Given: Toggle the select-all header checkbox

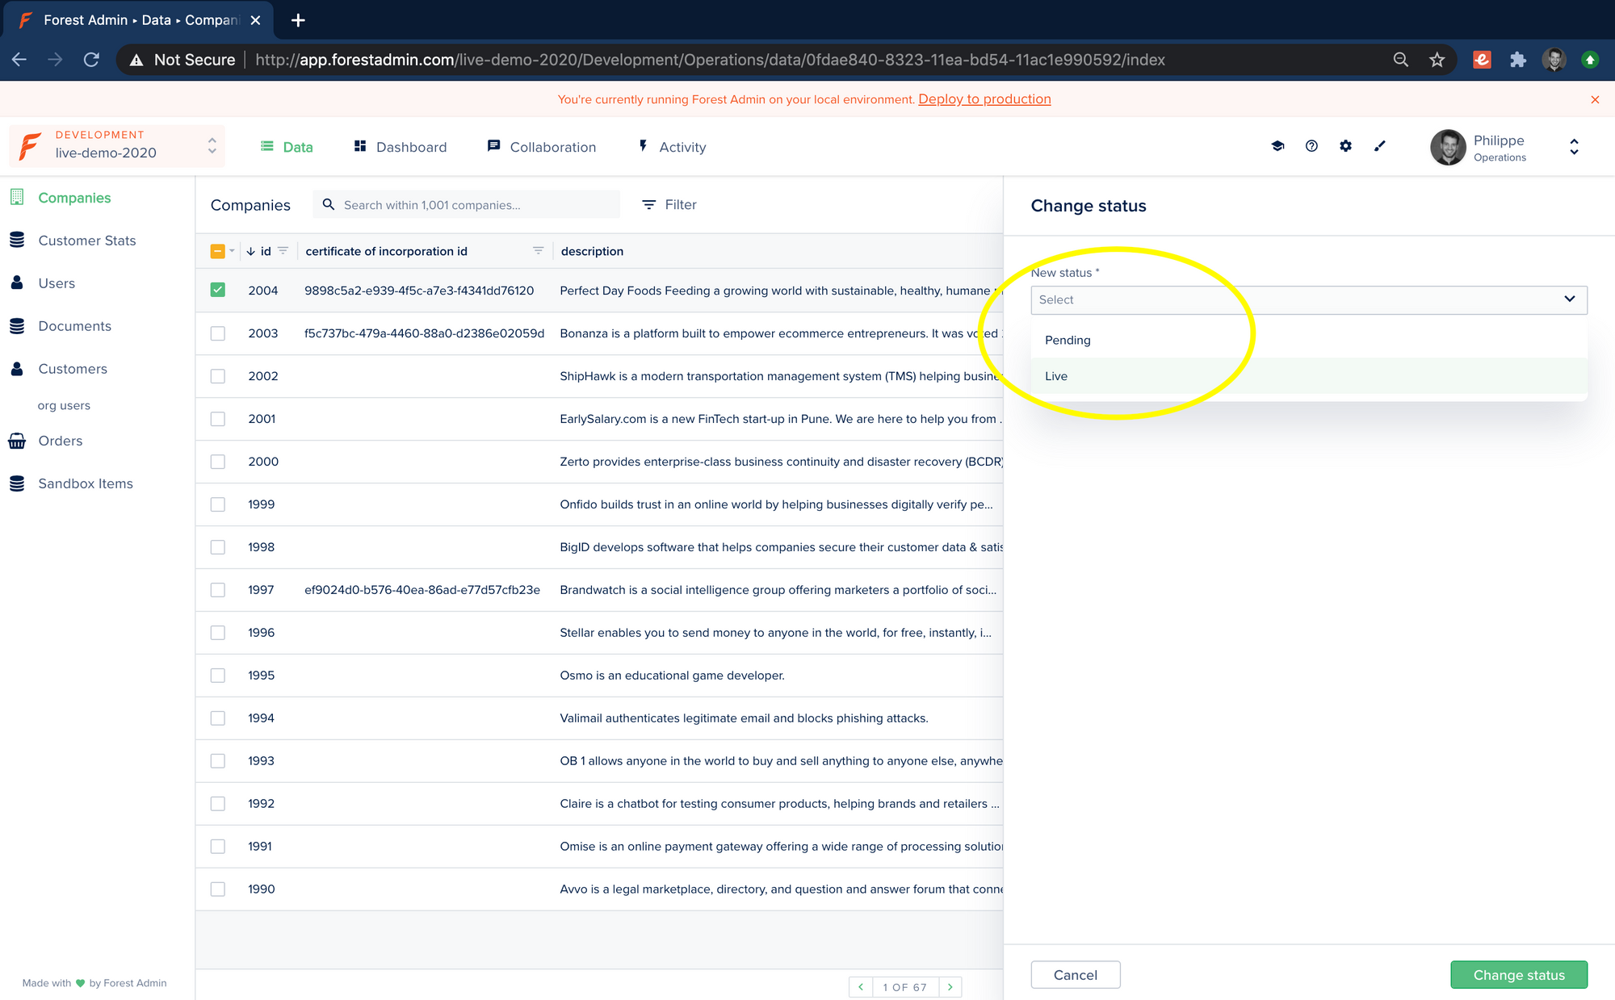Looking at the screenshot, I should pyautogui.click(x=217, y=251).
